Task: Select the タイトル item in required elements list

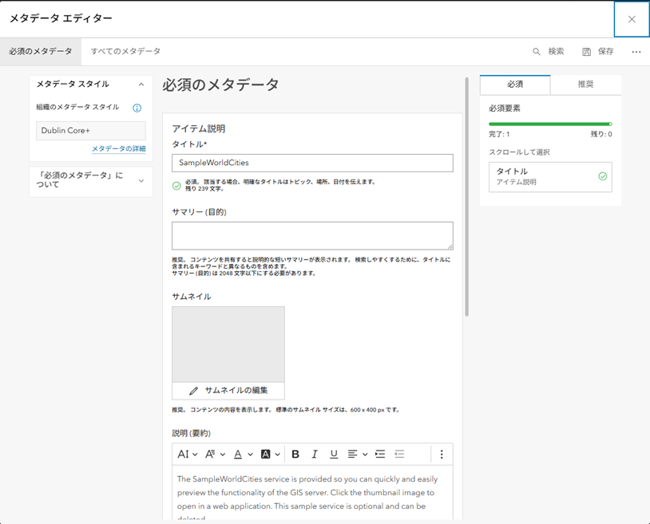Action: 550,177
